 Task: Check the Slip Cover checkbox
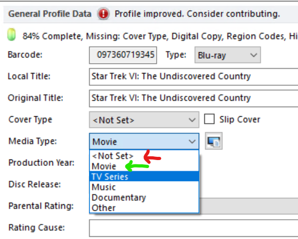click(x=210, y=119)
